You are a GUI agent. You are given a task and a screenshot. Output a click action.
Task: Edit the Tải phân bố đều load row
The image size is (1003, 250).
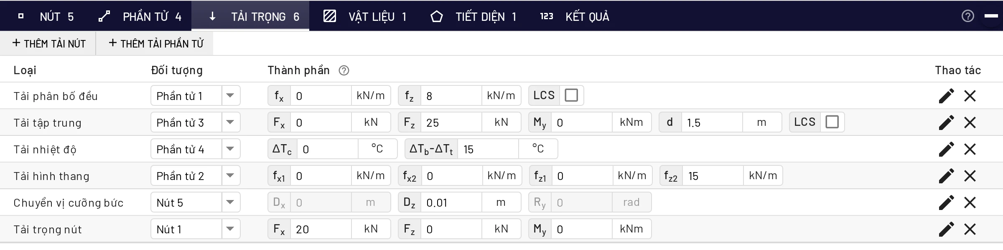click(946, 96)
